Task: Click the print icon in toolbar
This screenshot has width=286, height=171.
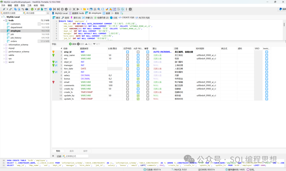Action: click(26, 9)
